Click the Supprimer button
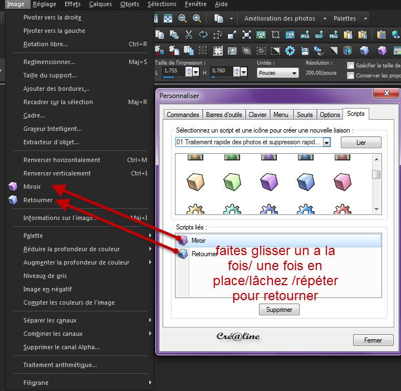 pos(279,309)
